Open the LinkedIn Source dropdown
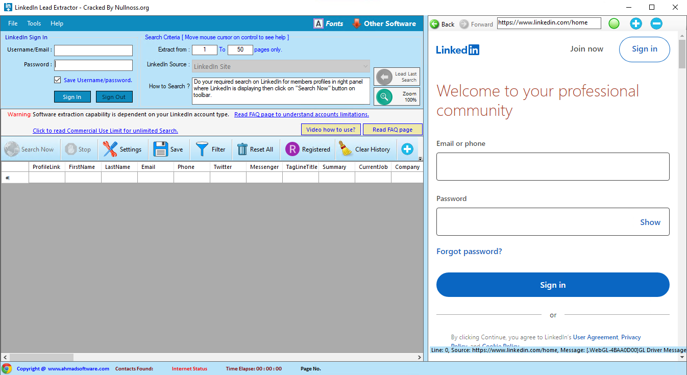This screenshot has width=687, height=375. (281, 66)
